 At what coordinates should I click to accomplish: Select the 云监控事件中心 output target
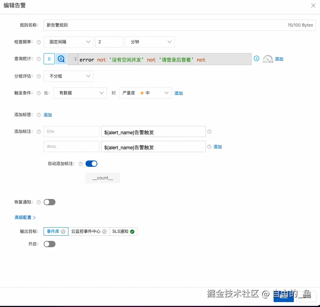tap(89, 231)
